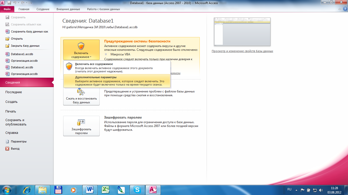Click the power plug tray icon
The height and width of the screenshot is (195, 348).
pos(309,190)
